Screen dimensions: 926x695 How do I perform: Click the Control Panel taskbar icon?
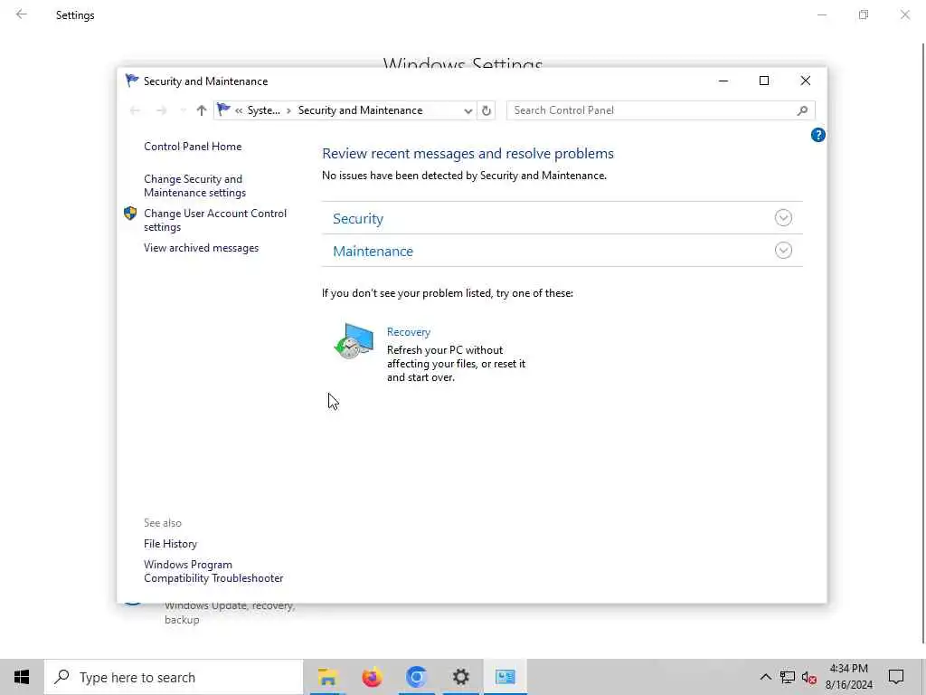click(505, 677)
